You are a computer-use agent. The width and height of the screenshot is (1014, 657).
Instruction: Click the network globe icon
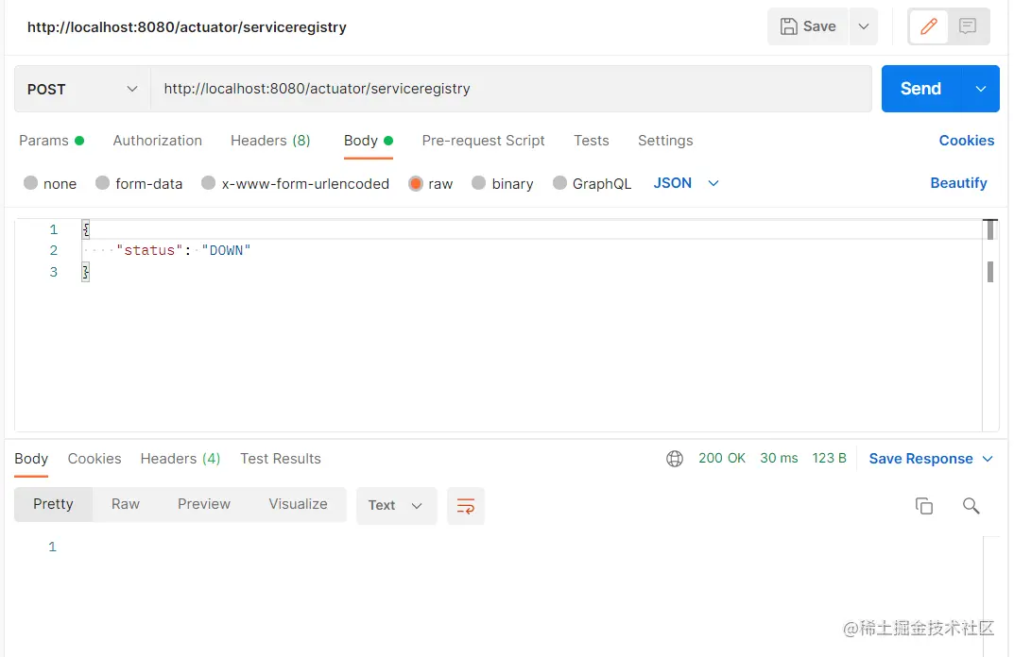(x=675, y=459)
